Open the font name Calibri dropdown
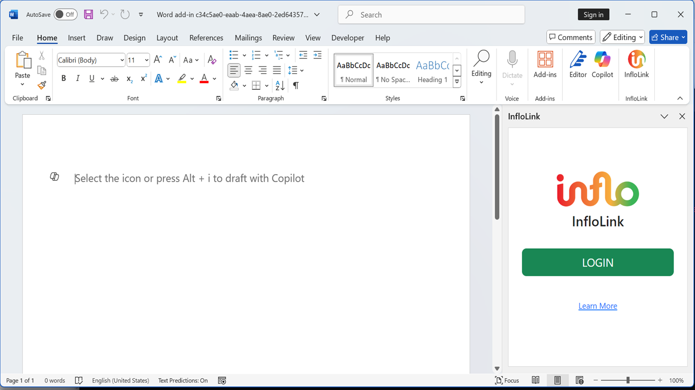Viewport: 695px width, 390px height. pyautogui.click(x=122, y=60)
